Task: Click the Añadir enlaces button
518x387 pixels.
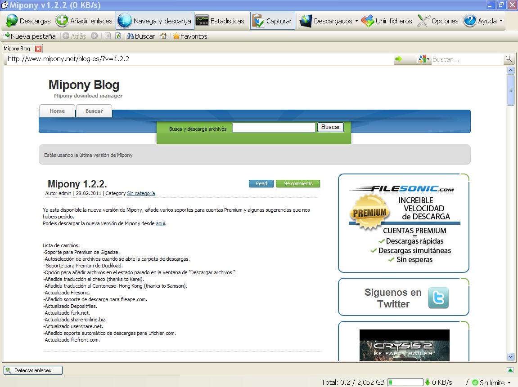Action: [x=84, y=21]
